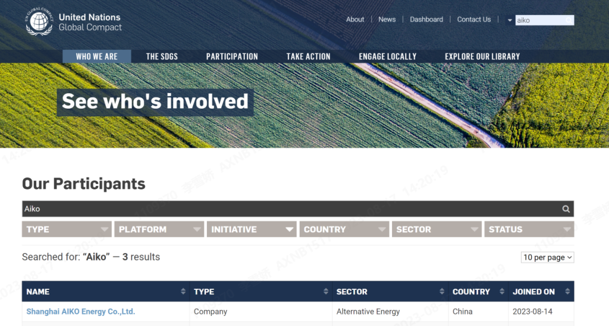This screenshot has width=609, height=326.
Task: Go to the Contact Us page
Action: tap(474, 20)
